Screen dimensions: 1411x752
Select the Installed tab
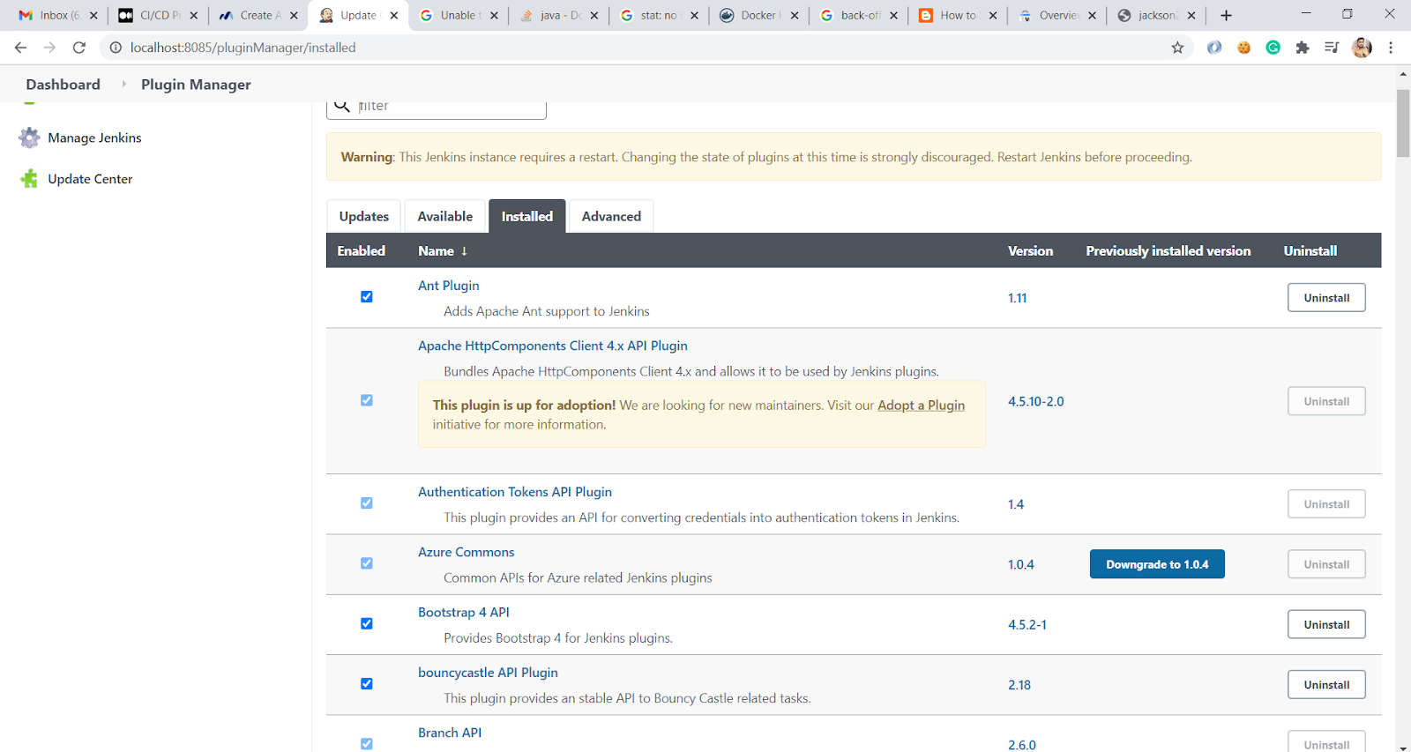click(527, 216)
